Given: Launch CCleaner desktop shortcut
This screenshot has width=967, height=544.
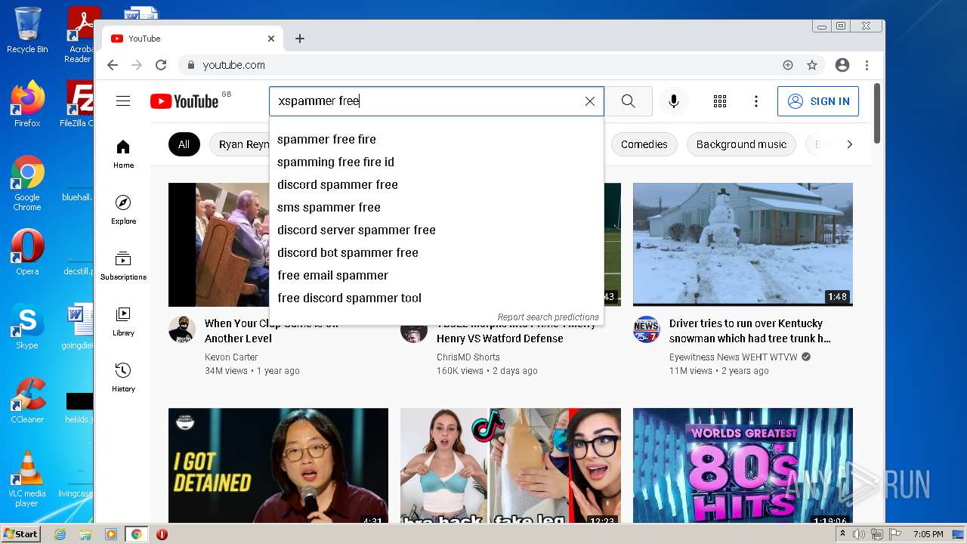Looking at the screenshot, I should pyautogui.click(x=27, y=400).
